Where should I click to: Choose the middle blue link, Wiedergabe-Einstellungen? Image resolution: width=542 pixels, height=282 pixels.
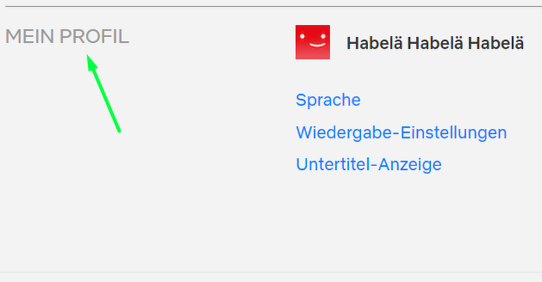pyautogui.click(x=401, y=133)
